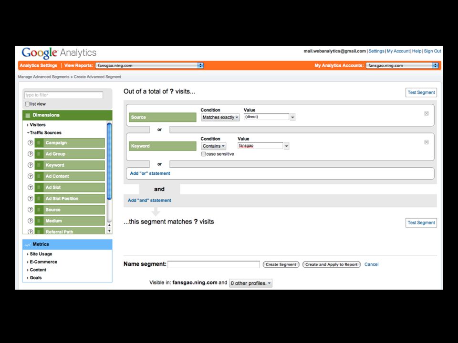Select the Ad Content dimension block
458x343 pixels.
70,176
